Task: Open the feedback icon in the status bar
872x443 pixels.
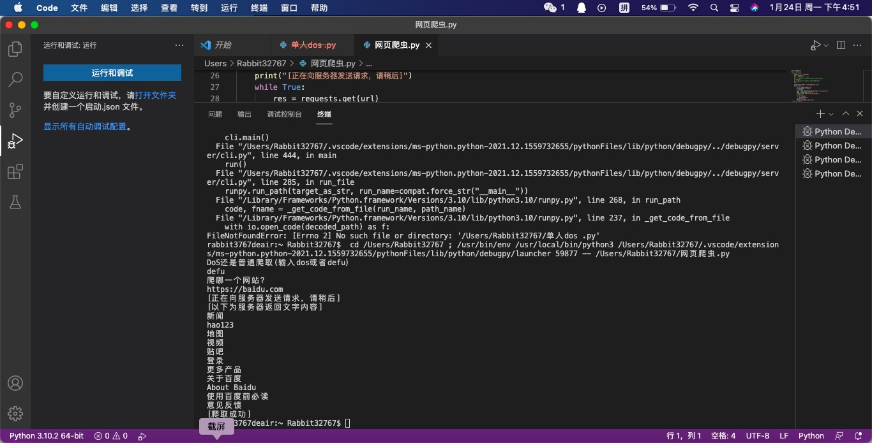Action: 839,436
